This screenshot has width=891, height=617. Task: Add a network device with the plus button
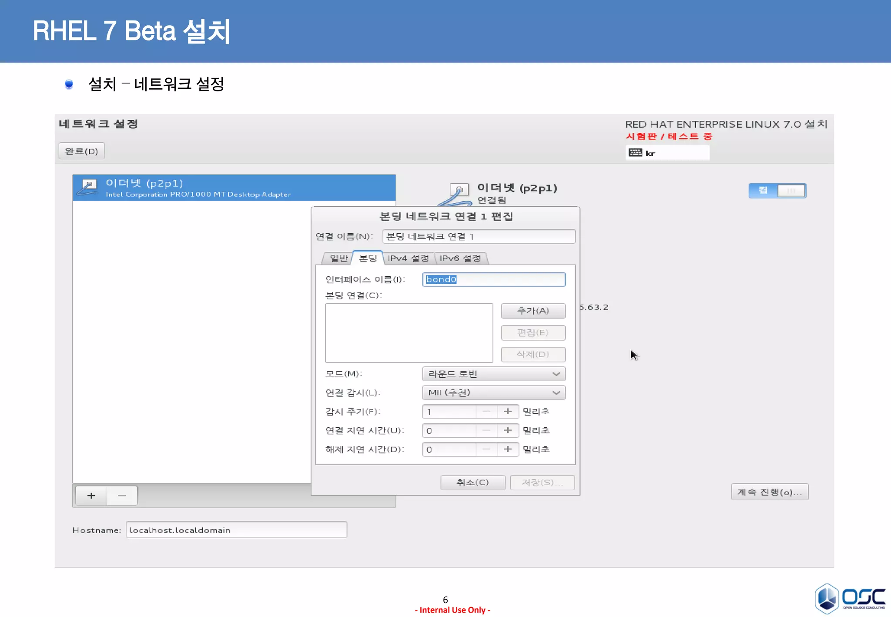[x=91, y=496]
